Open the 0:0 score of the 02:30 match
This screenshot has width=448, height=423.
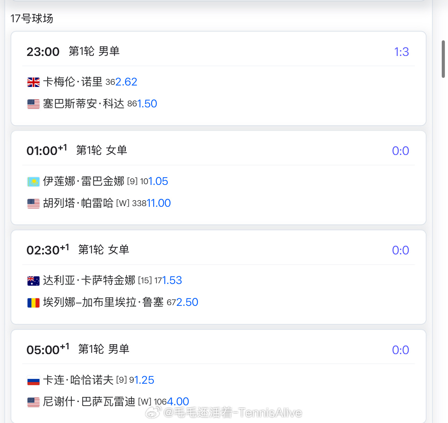(400, 250)
